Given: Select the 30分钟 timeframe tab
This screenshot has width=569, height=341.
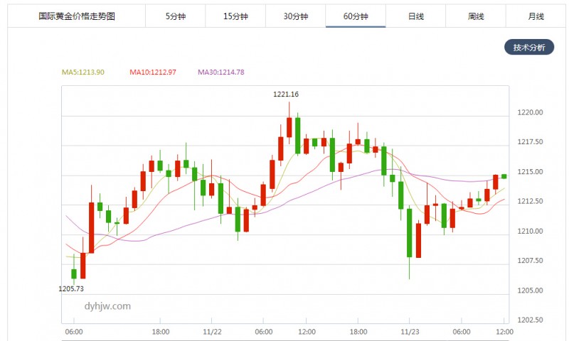Looking at the screenshot, I should (x=295, y=16).
